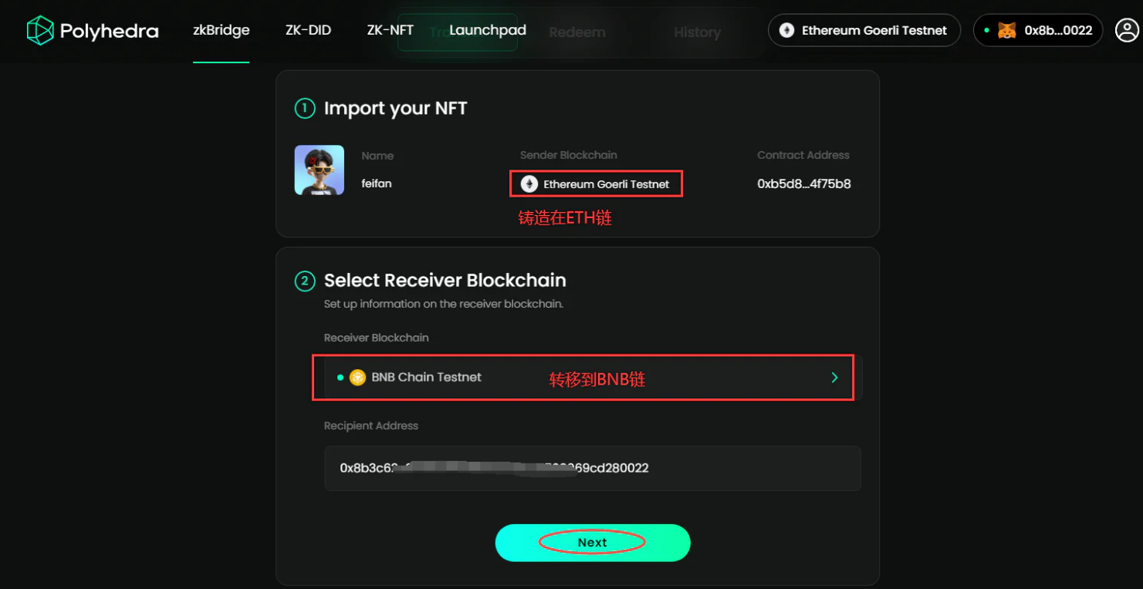
Task: Open the Launchpad menu item
Action: (488, 31)
